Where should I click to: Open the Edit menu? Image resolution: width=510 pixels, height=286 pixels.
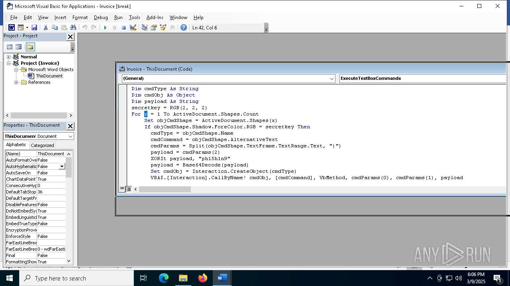(28, 17)
